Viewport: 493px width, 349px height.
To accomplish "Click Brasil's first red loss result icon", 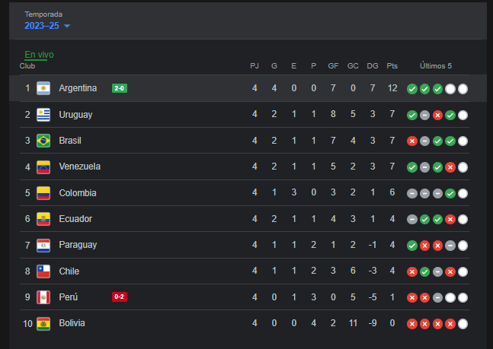I will [x=412, y=141].
